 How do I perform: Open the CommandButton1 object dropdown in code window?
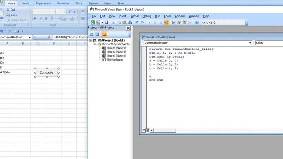250,43
